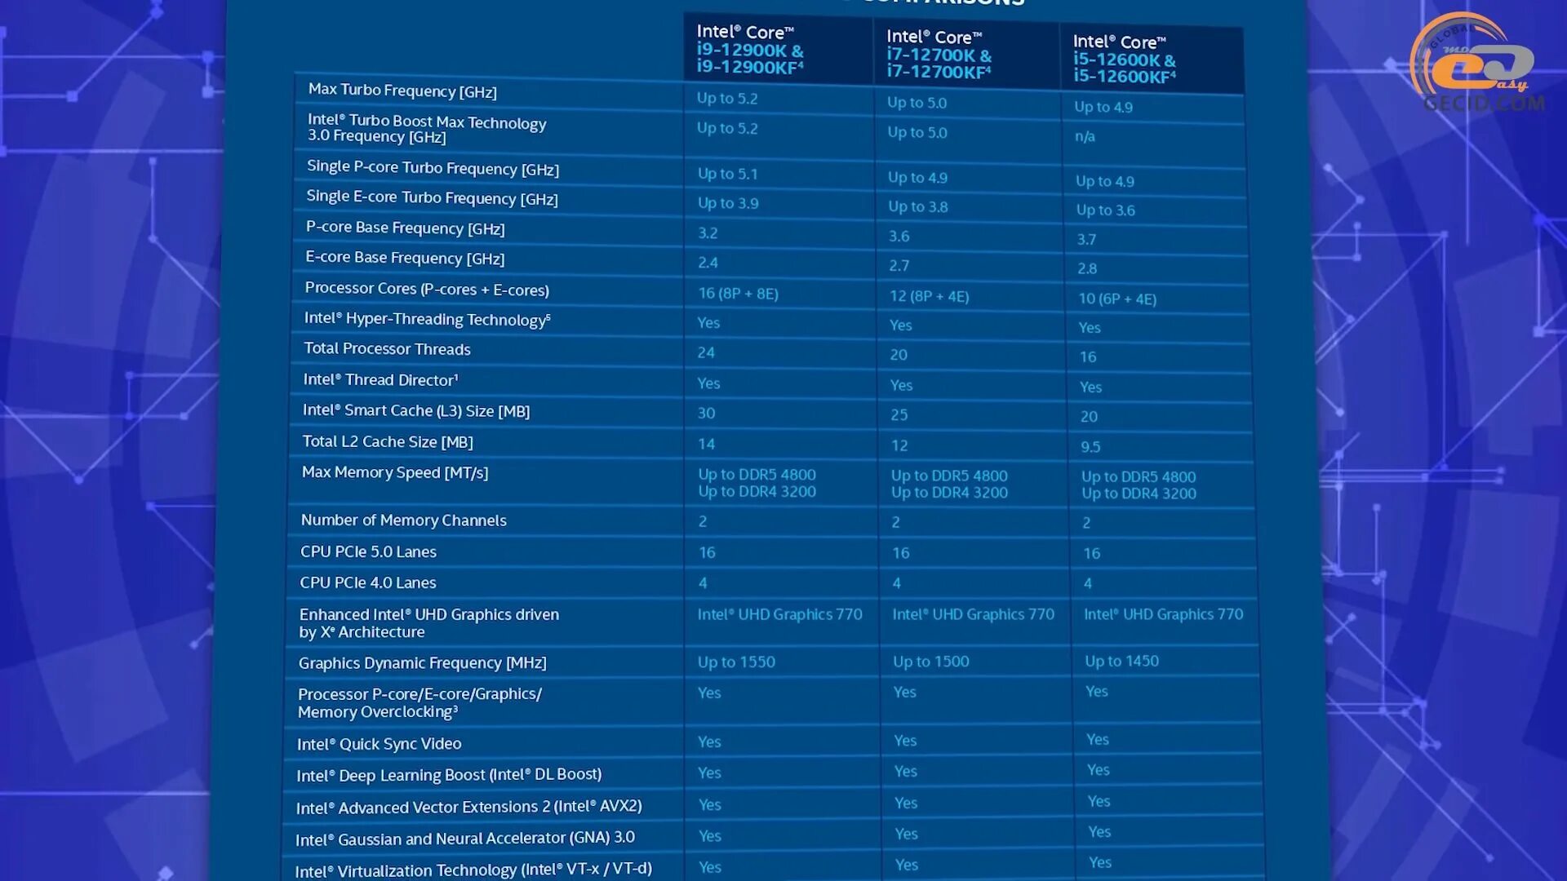Click the Graphics Dynamic Frequency [MHz] label
This screenshot has width=1567, height=881.
(422, 663)
